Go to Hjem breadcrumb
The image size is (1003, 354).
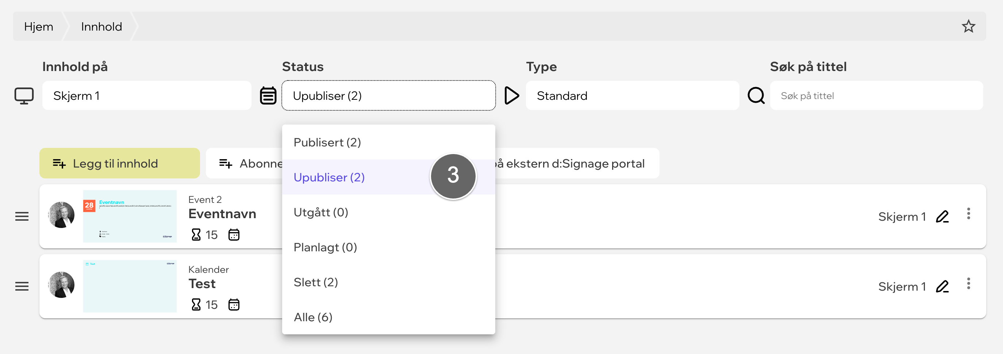39,27
